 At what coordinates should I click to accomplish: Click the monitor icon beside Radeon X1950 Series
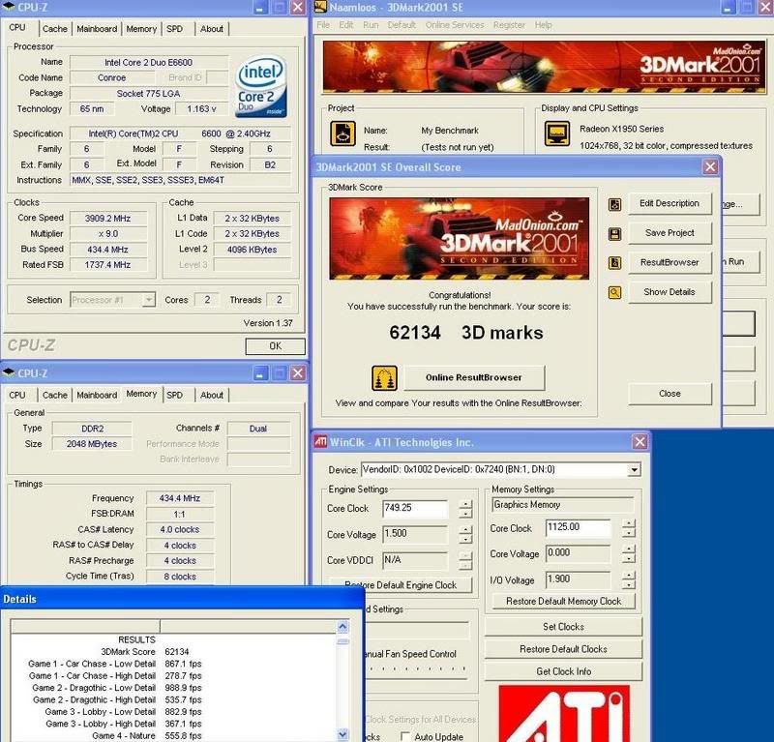[x=557, y=134]
